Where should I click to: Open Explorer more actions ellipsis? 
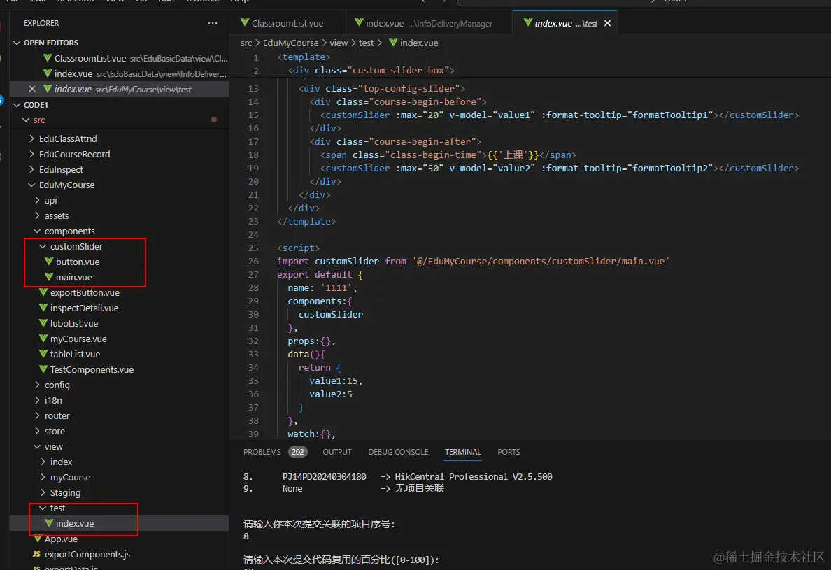coord(213,23)
